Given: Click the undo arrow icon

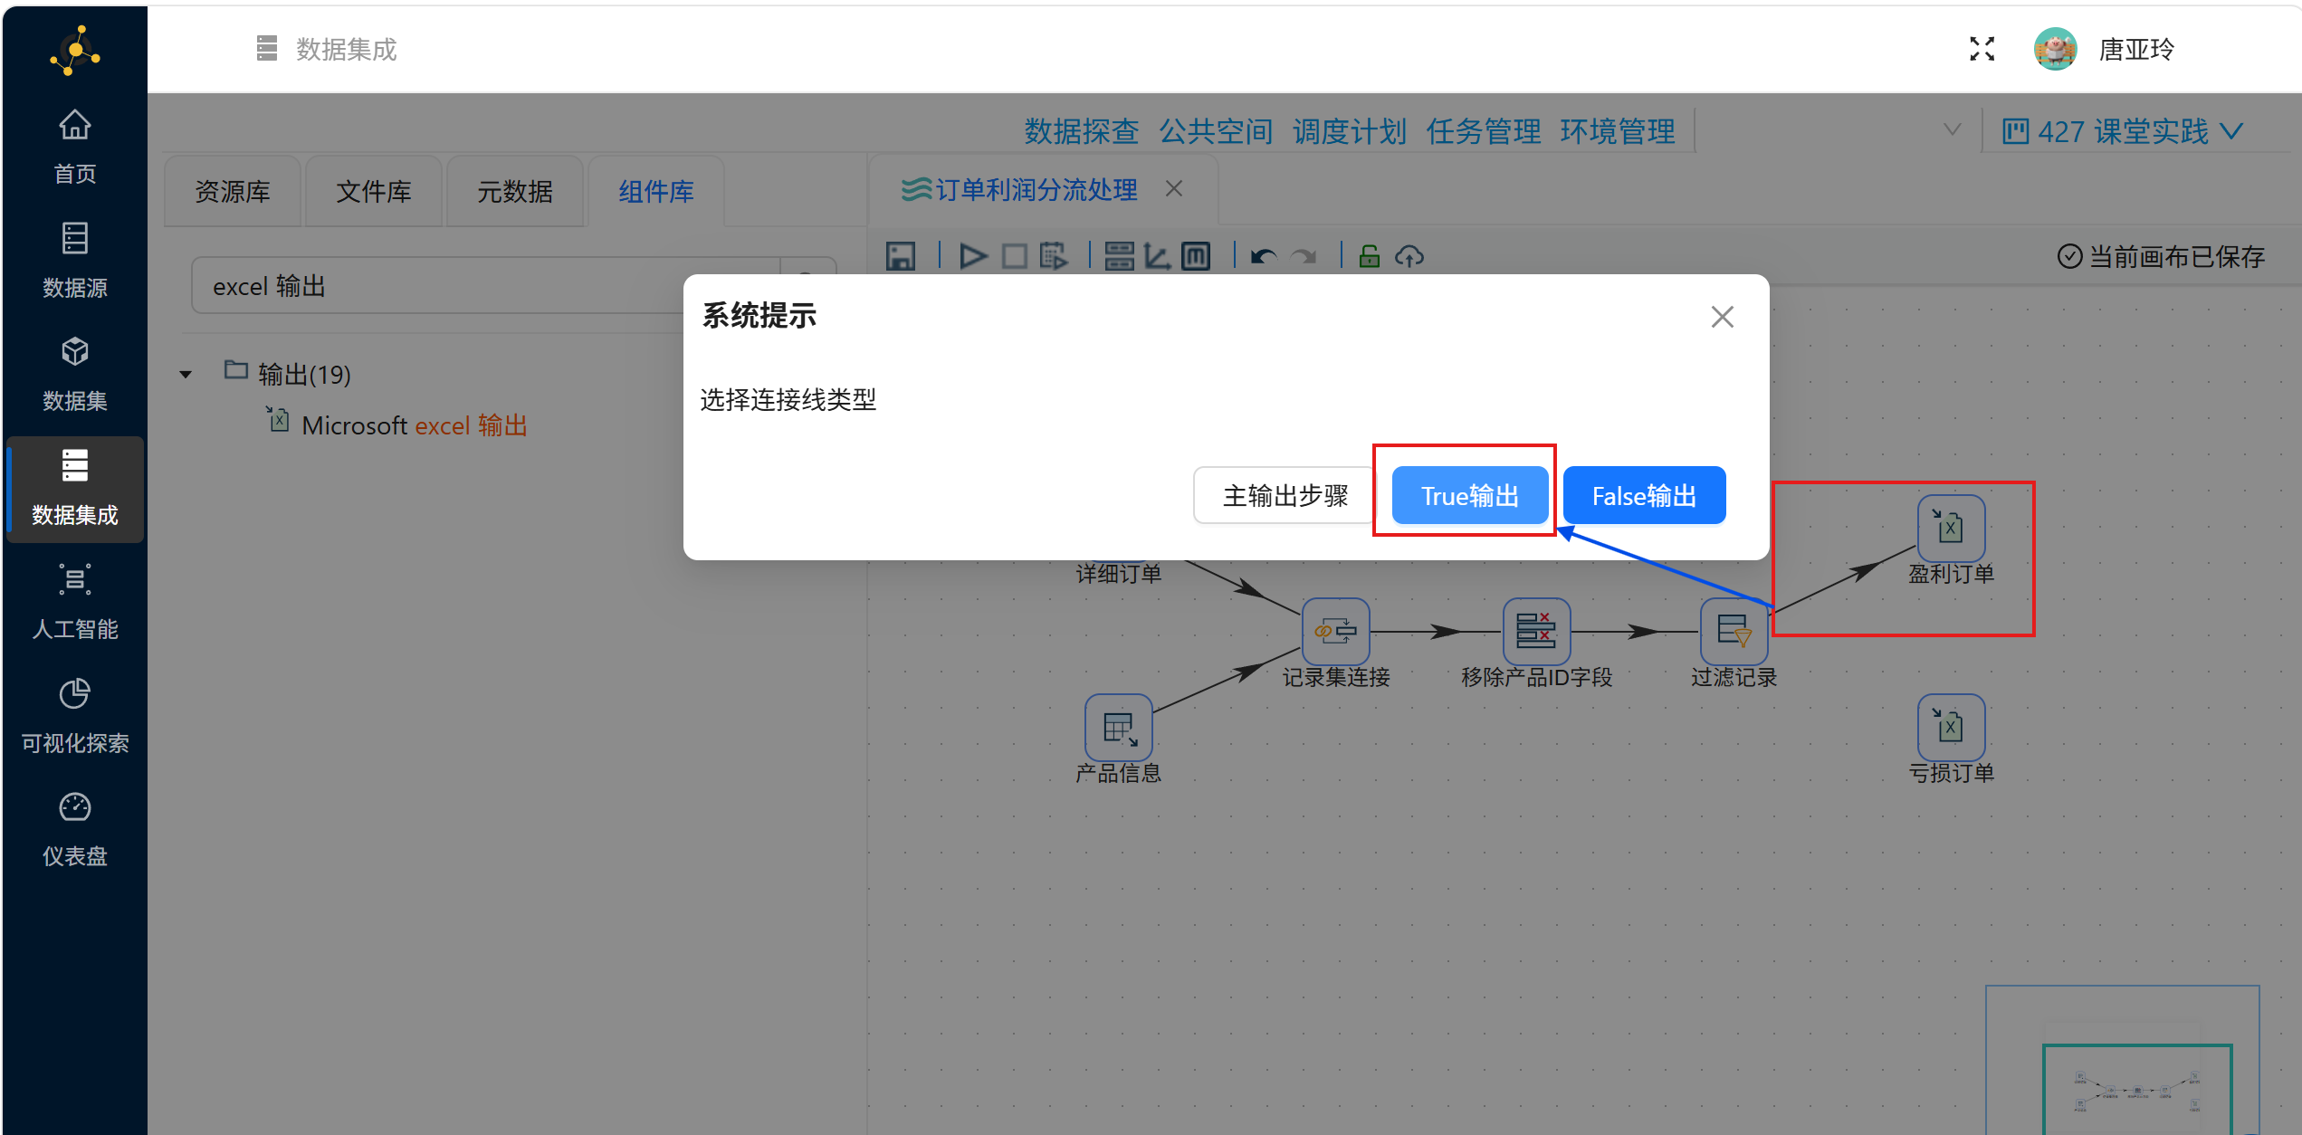Looking at the screenshot, I should [x=1263, y=257].
